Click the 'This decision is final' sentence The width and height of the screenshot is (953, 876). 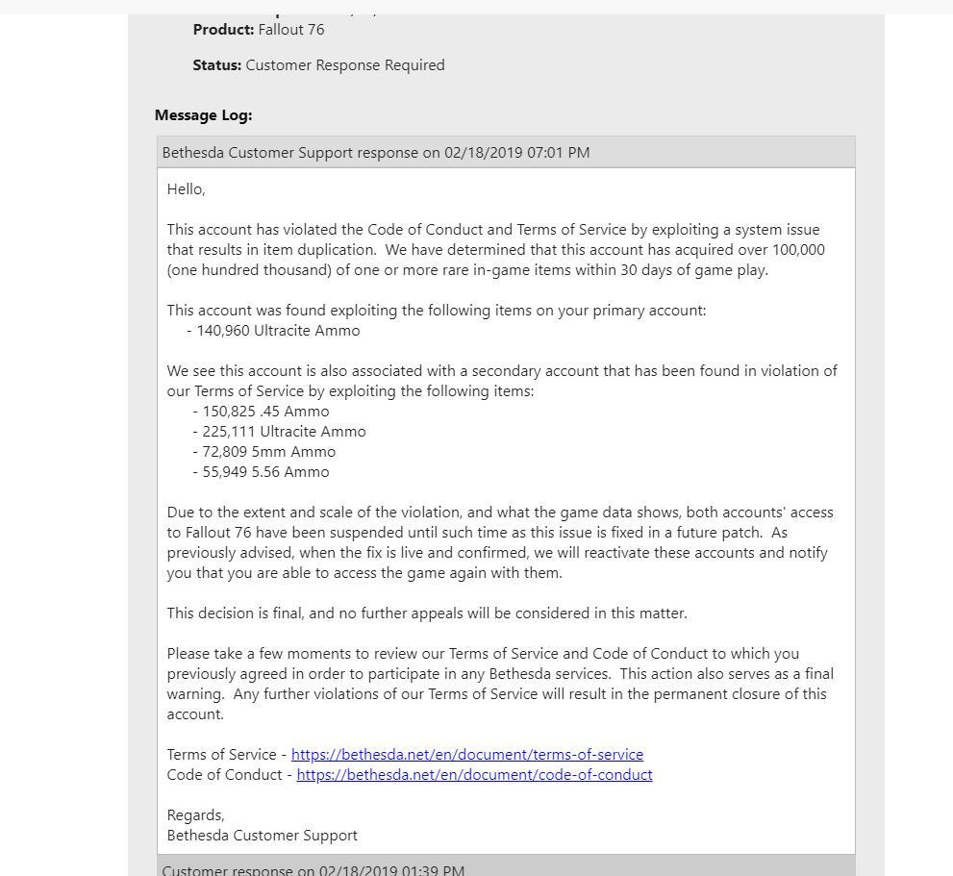click(x=427, y=613)
